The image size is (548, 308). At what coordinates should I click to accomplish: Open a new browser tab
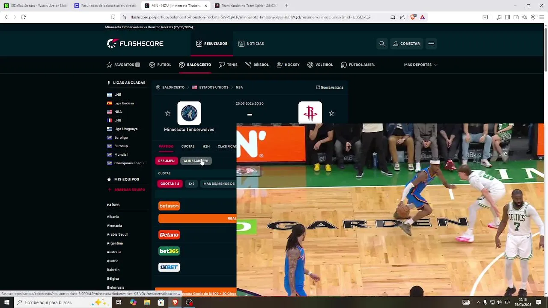click(286, 6)
